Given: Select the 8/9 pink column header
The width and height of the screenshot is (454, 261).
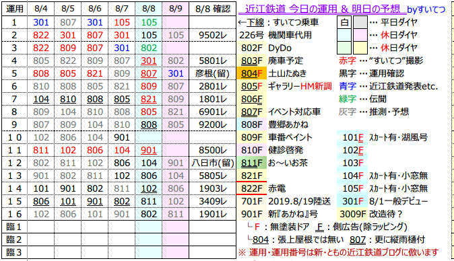Looking at the screenshot, I should click(x=175, y=9).
